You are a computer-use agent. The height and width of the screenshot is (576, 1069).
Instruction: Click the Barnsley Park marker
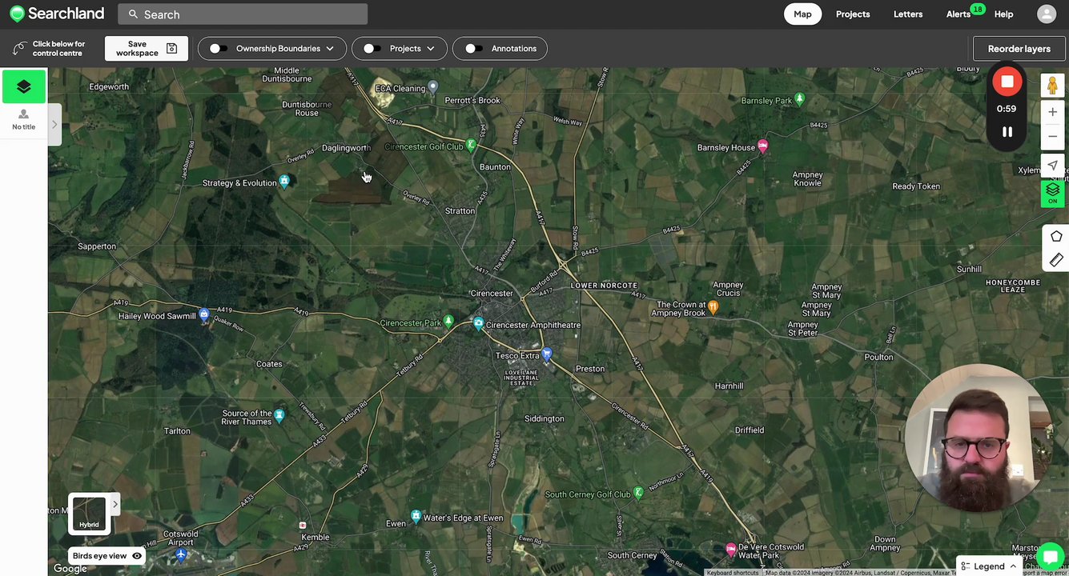[x=799, y=99]
